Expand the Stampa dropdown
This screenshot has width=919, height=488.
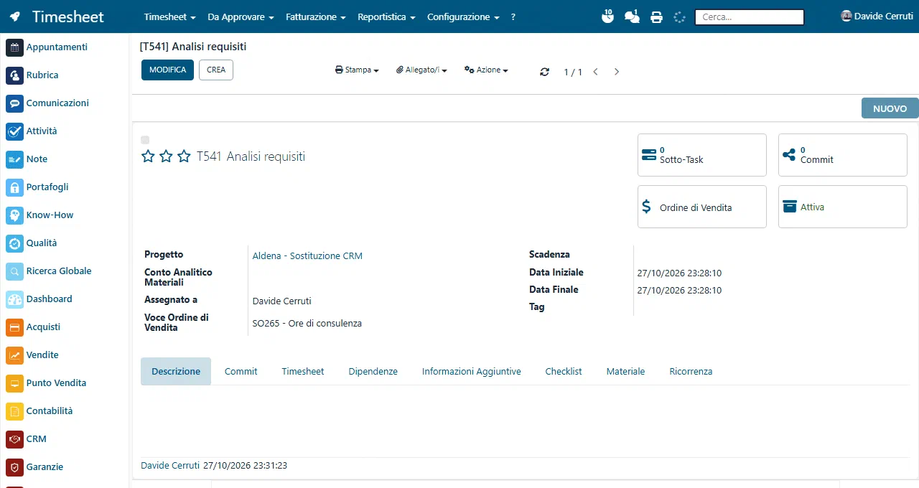tap(357, 70)
